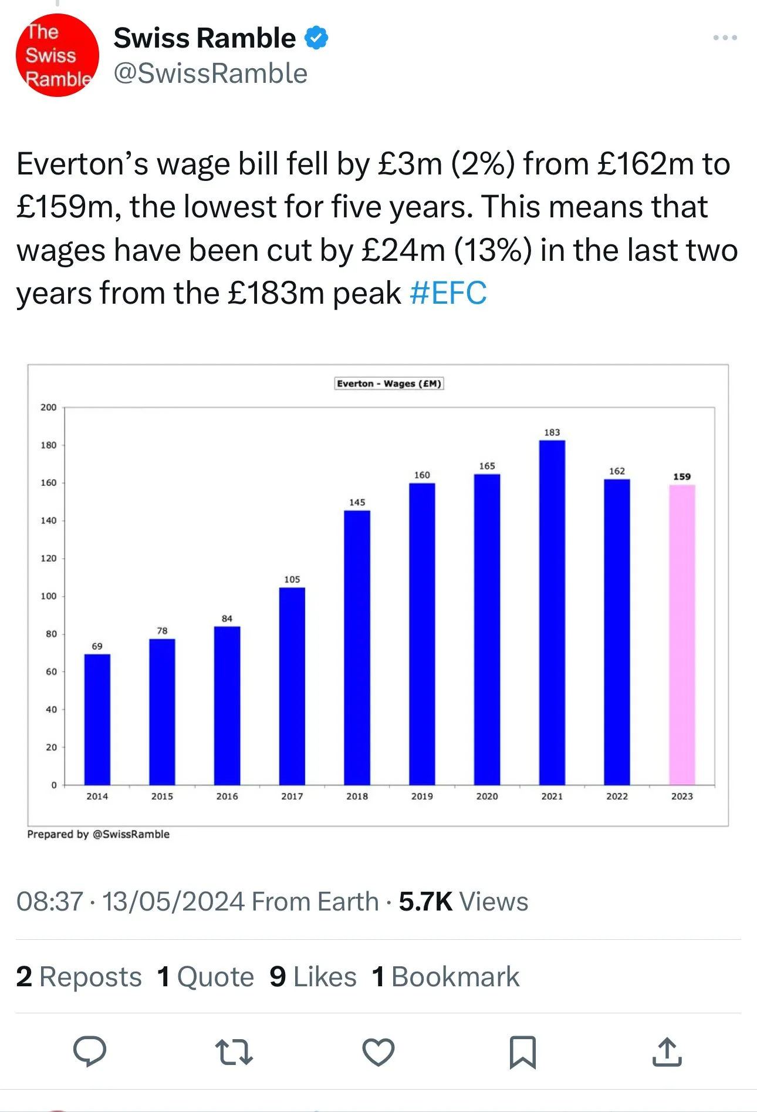The height and width of the screenshot is (1112, 757).
Task: Bookmark this tweet
Action: (x=522, y=1051)
